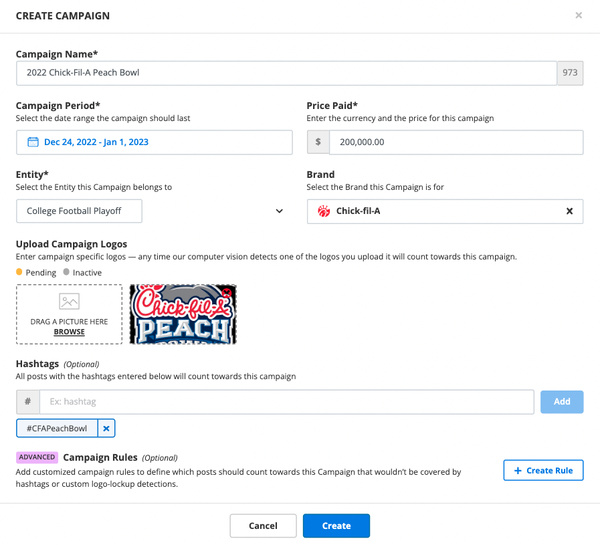The height and width of the screenshot is (547, 600).
Task: Click the Add hashtag button
Action: (x=561, y=402)
